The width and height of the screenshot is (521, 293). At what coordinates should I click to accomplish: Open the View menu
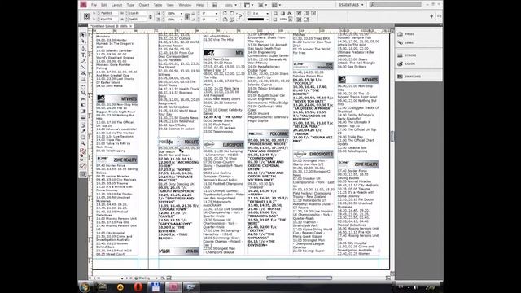170,5
